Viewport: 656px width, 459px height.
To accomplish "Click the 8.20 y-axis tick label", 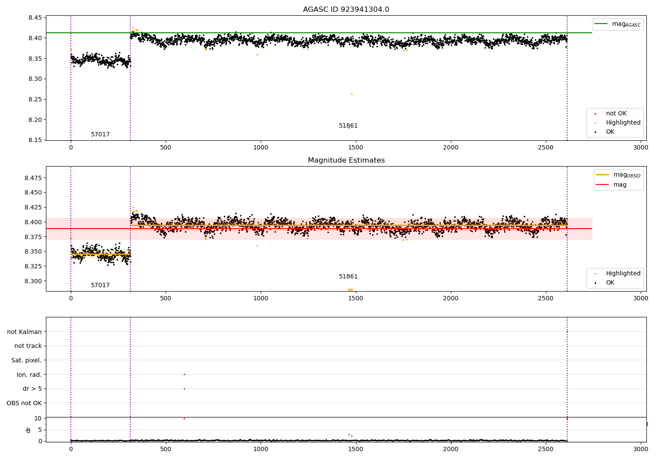I will pos(35,120).
